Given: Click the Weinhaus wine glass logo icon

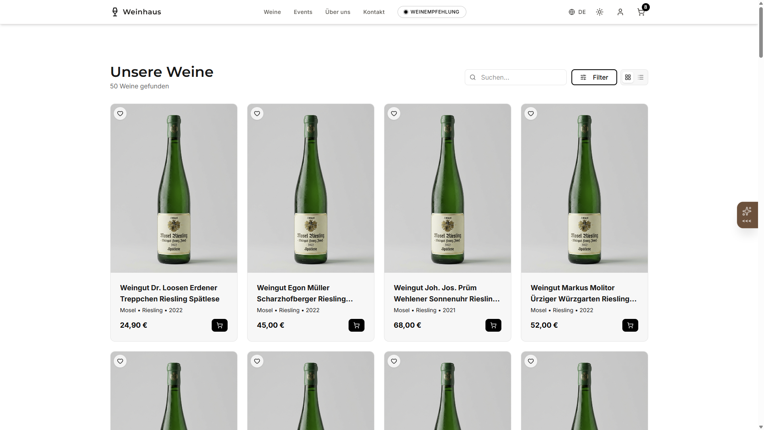Looking at the screenshot, I should (115, 12).
